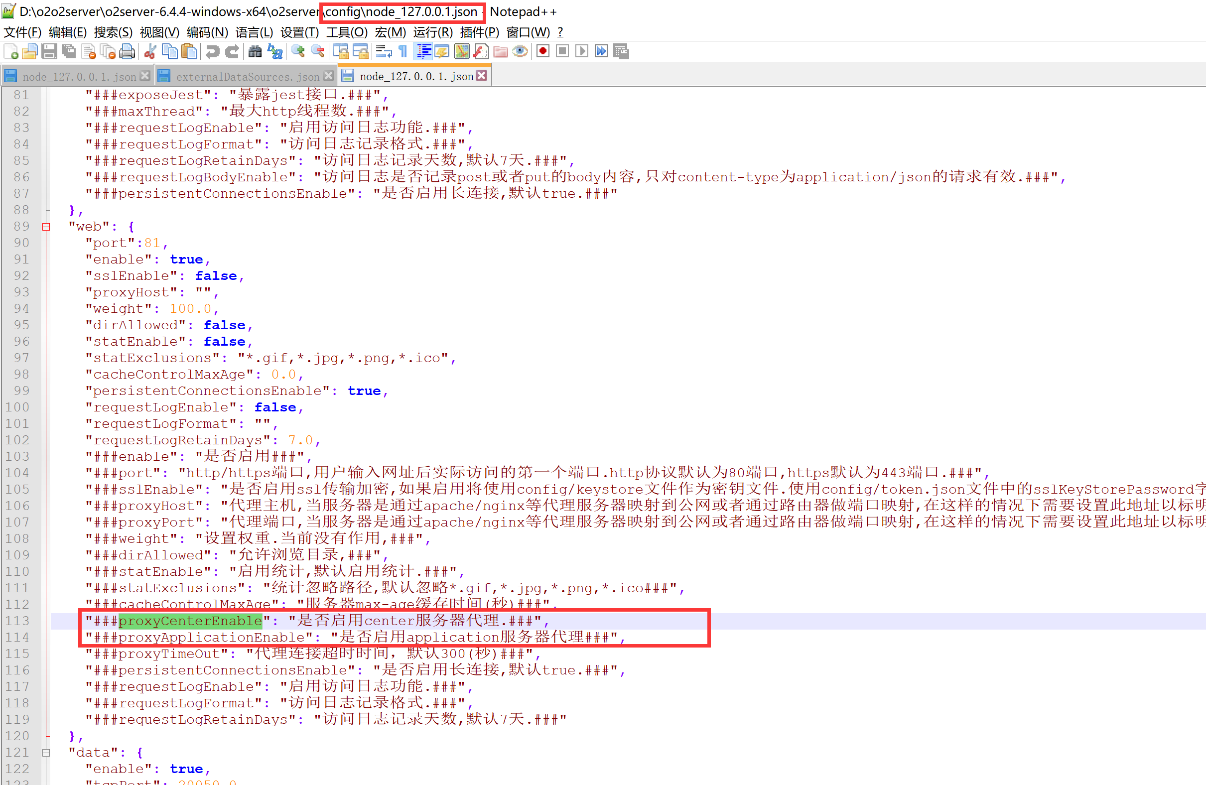Close the active node_127.0.0.1.json tab

(x=481, y=76)
